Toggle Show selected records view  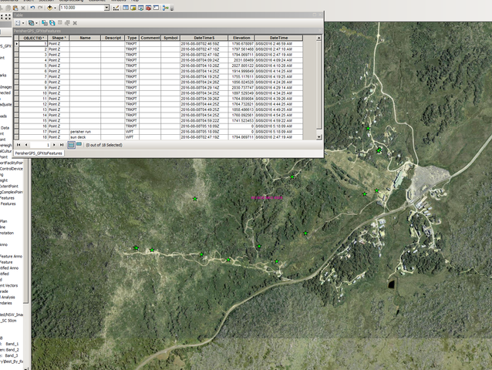coord(79,145)
